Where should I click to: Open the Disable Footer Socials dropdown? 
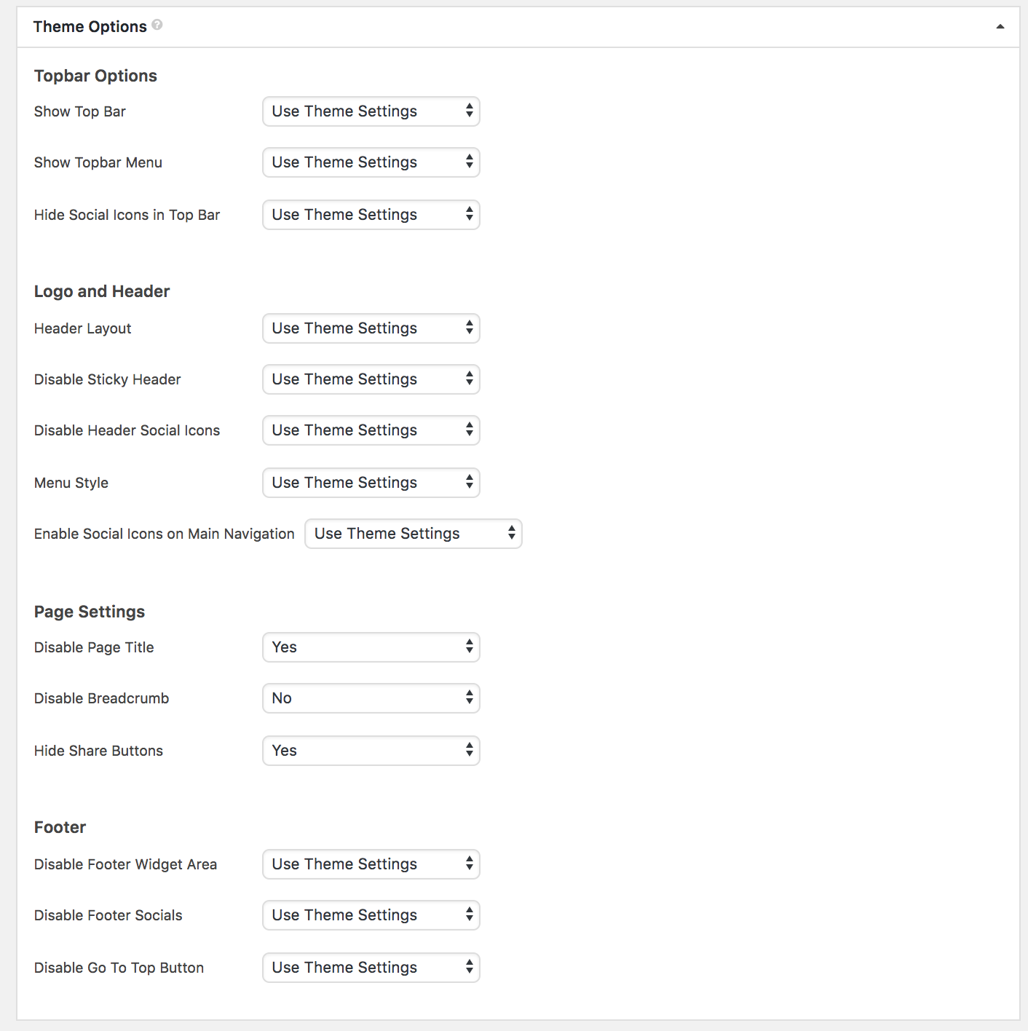tap(371, 915)
